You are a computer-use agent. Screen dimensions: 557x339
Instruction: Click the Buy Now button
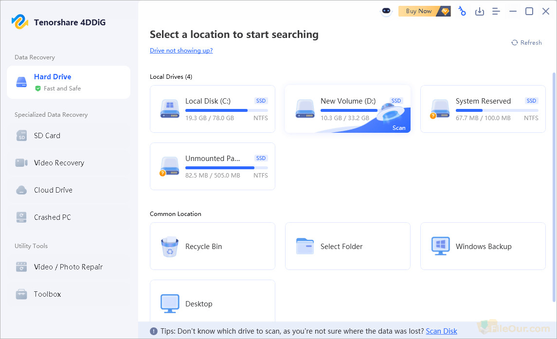[x=425, y=11]
